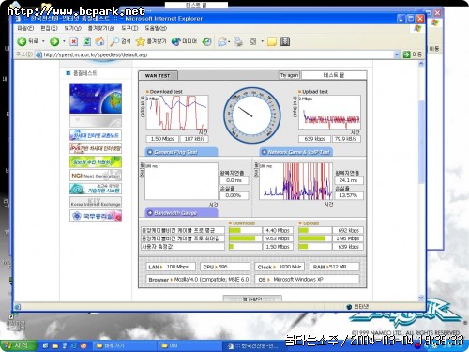
Task: Click the LAN 100 Mbps field
Action: point(171,267)
